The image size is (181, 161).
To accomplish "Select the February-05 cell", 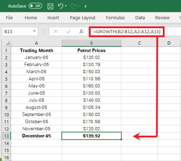I will click(x=36, y=64).
